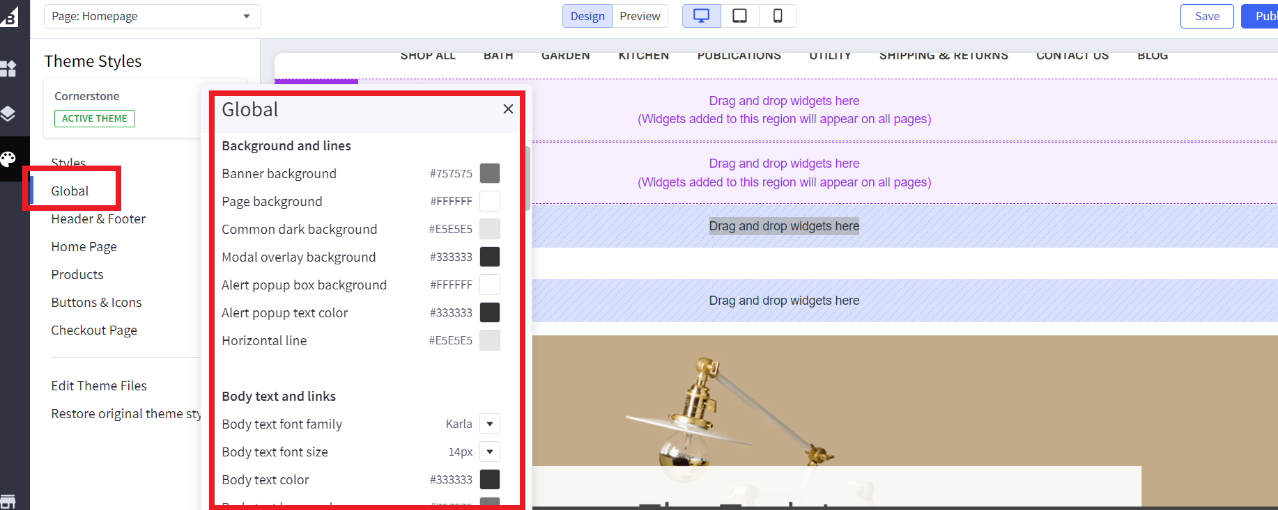Click SHOP ALL in store navigation
1278x510 pixels.
point(428,56)
